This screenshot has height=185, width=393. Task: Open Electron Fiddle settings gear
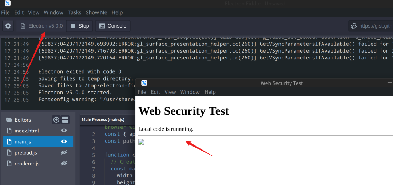pyautogui.click(x=8, y=26)
